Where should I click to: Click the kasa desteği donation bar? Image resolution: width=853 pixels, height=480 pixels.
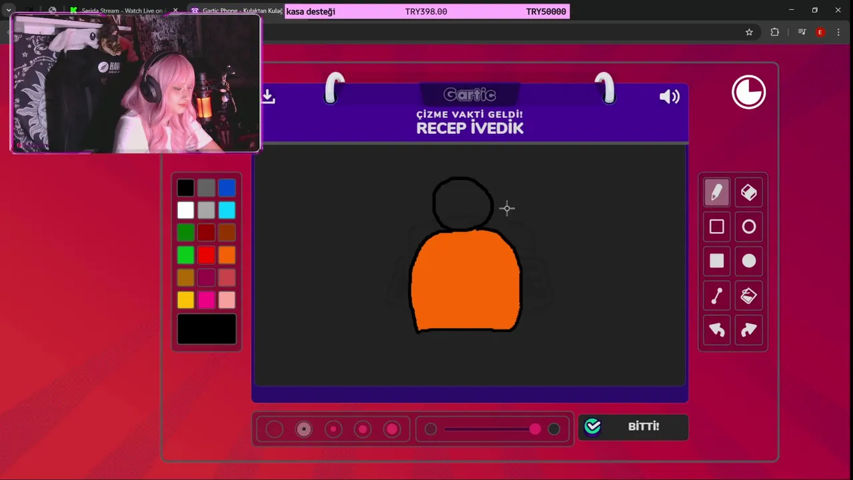point(427,11)
